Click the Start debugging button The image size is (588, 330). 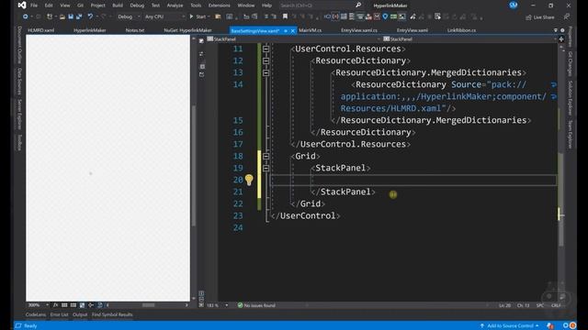tap(198, 16)
